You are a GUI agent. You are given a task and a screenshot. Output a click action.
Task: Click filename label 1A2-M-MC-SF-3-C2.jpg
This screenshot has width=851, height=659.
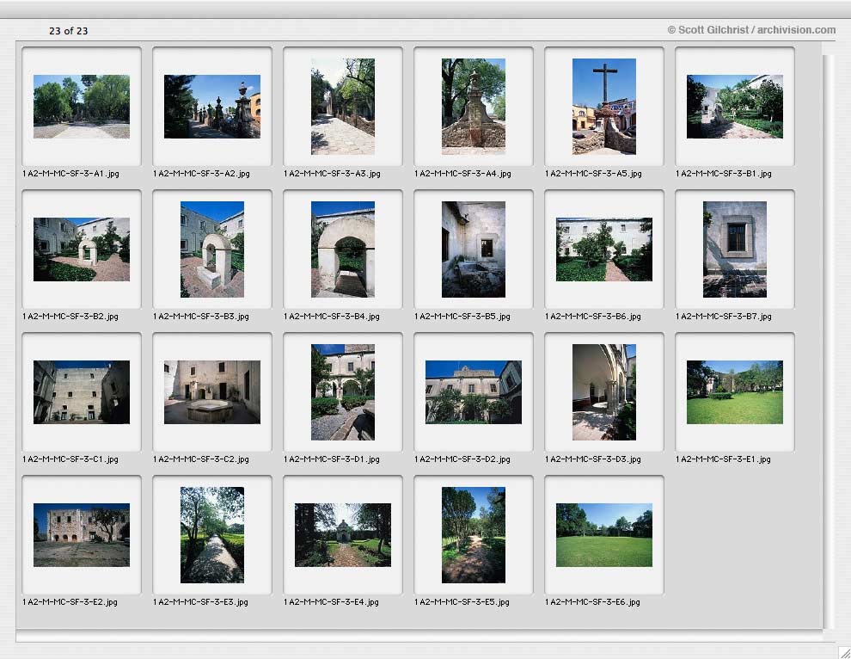click(x=201, y=459)
